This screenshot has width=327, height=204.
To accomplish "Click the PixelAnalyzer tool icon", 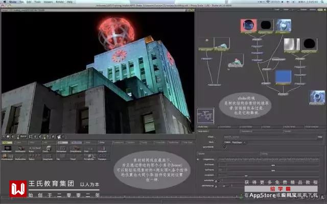I will tap(8, 157).
